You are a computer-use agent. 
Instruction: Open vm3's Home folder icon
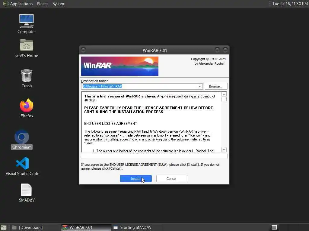click(x=27, y=48)
